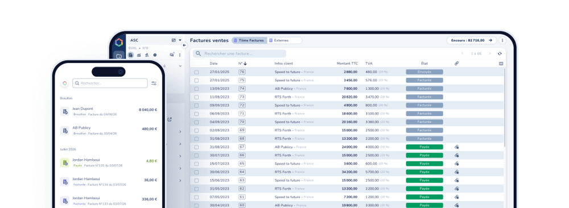Sort by invoice number with N° arrow

point(245,64)
